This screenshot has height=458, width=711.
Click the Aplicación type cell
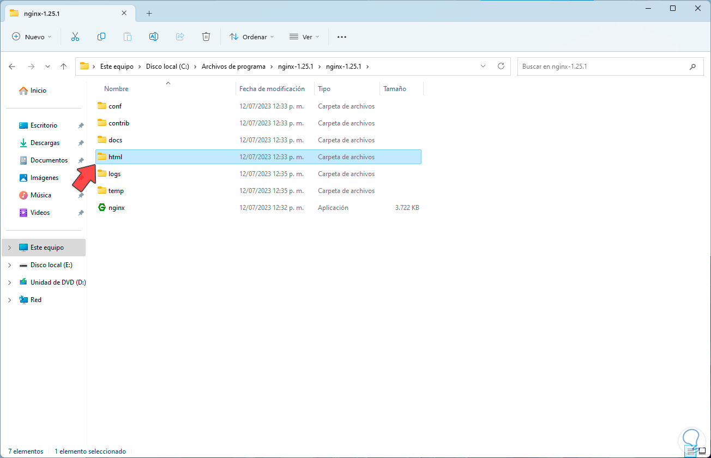coord(333,208)
